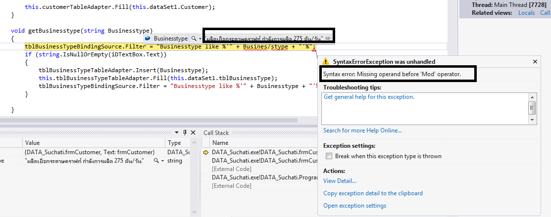
Task: Click 'Search for more Help Online...' link
Action: [363, 130]
